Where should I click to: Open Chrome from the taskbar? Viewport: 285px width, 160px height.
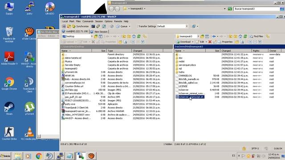click(x=39, y=156)
